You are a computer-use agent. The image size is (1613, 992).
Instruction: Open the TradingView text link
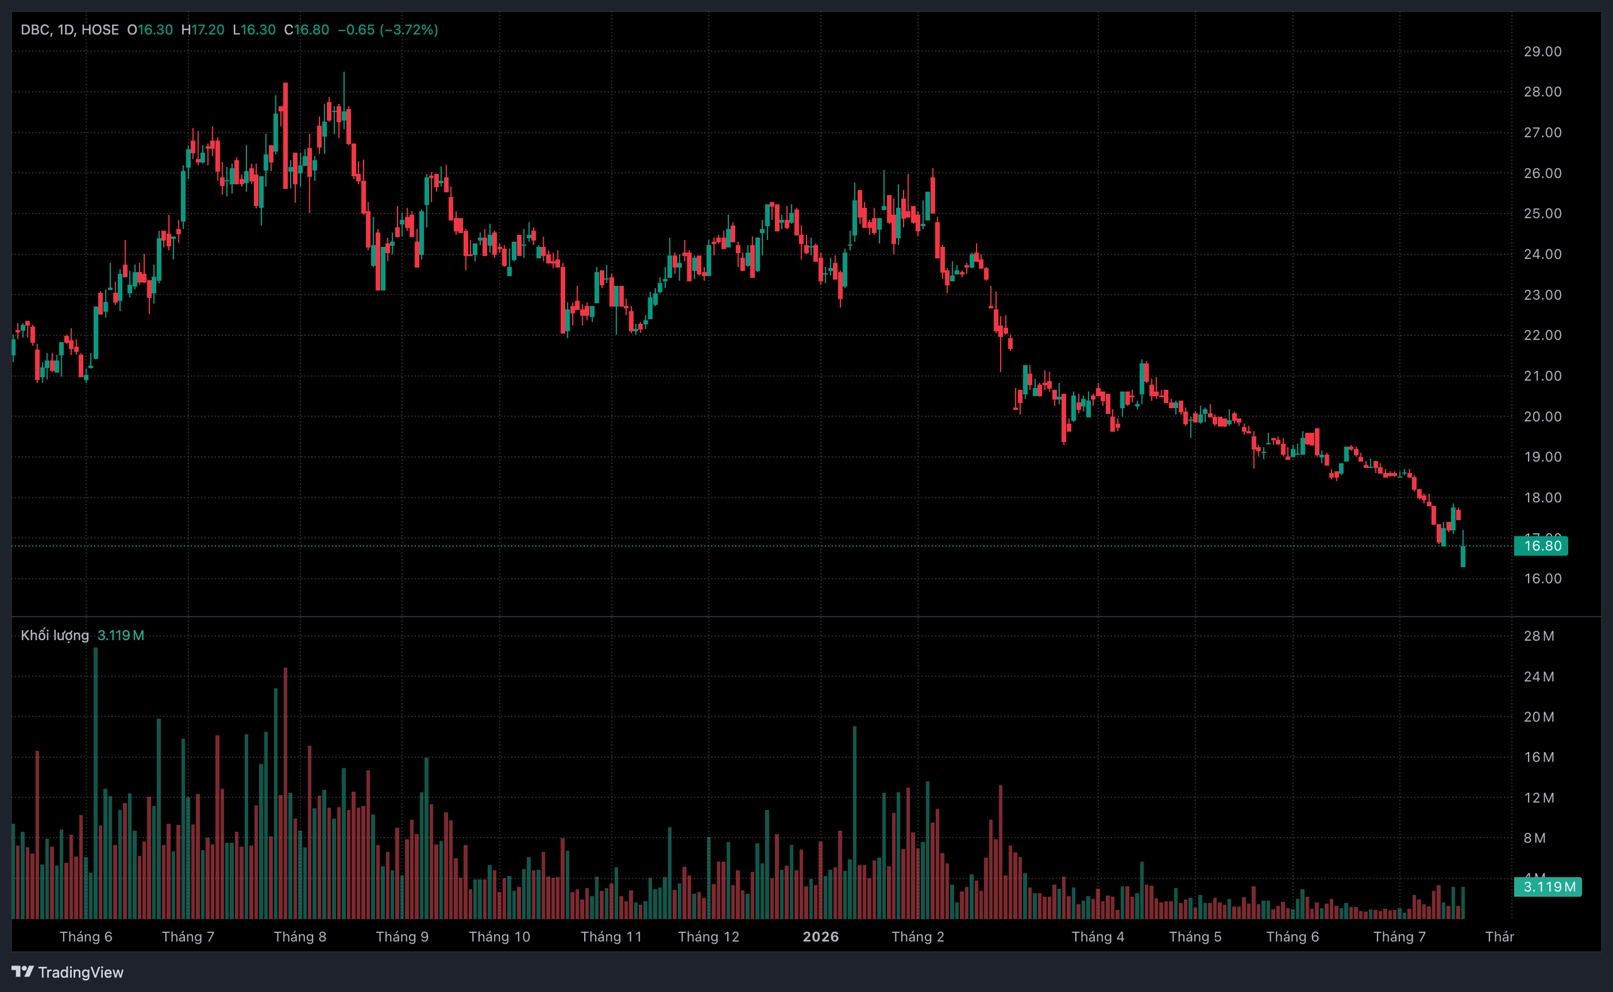81,972
